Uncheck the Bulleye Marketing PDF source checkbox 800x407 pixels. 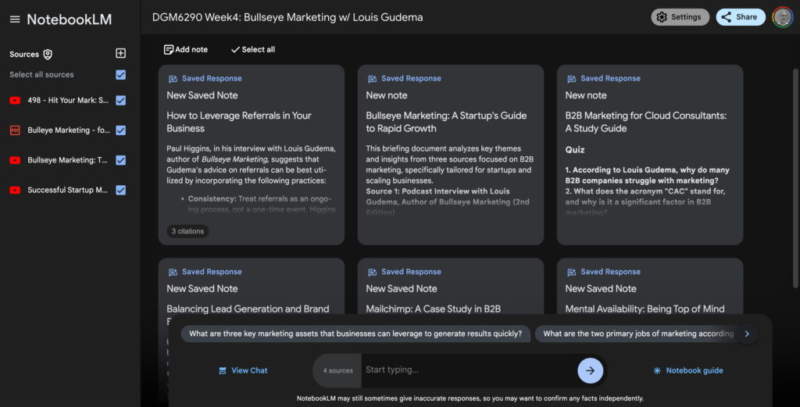121,130
